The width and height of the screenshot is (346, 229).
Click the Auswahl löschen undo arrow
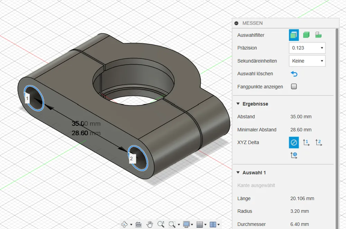coord(294,74)
